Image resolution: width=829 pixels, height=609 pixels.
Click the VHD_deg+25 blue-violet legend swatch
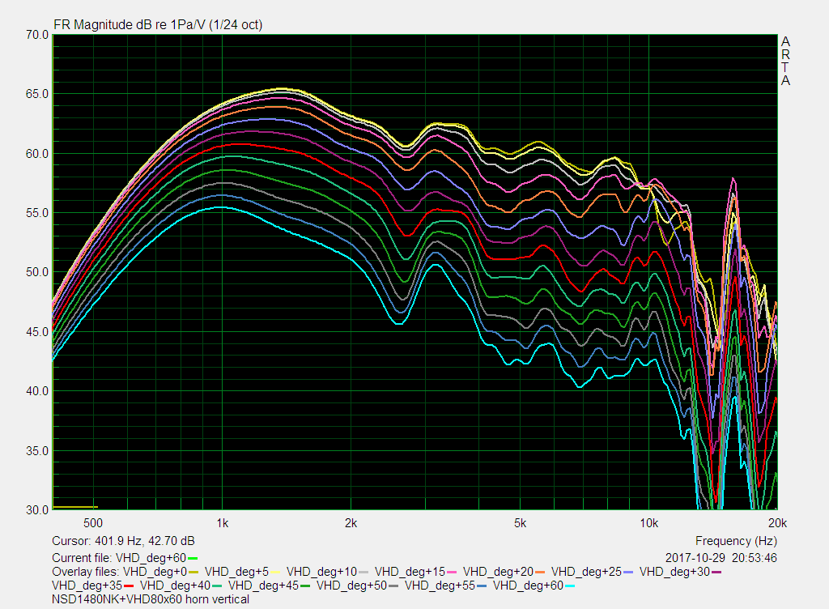(628, 573)
